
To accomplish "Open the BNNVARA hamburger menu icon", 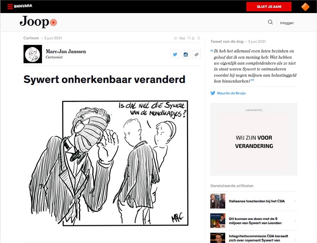I will 10,7.
